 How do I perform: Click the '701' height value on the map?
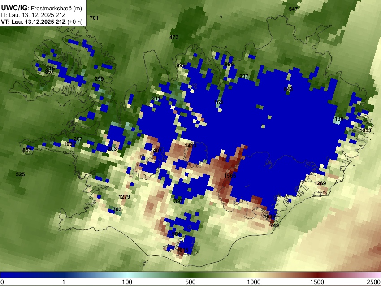click(94, 18)
